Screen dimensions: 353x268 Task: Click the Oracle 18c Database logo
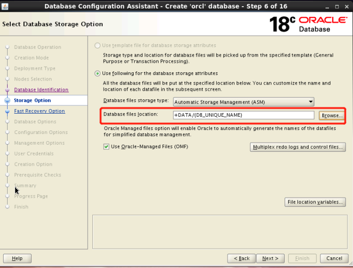(309, 24)
